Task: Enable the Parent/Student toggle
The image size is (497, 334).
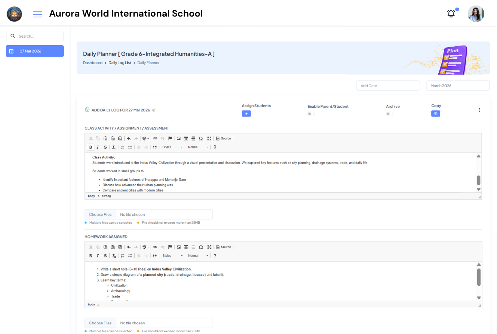Action: click(x=311, y=114)
